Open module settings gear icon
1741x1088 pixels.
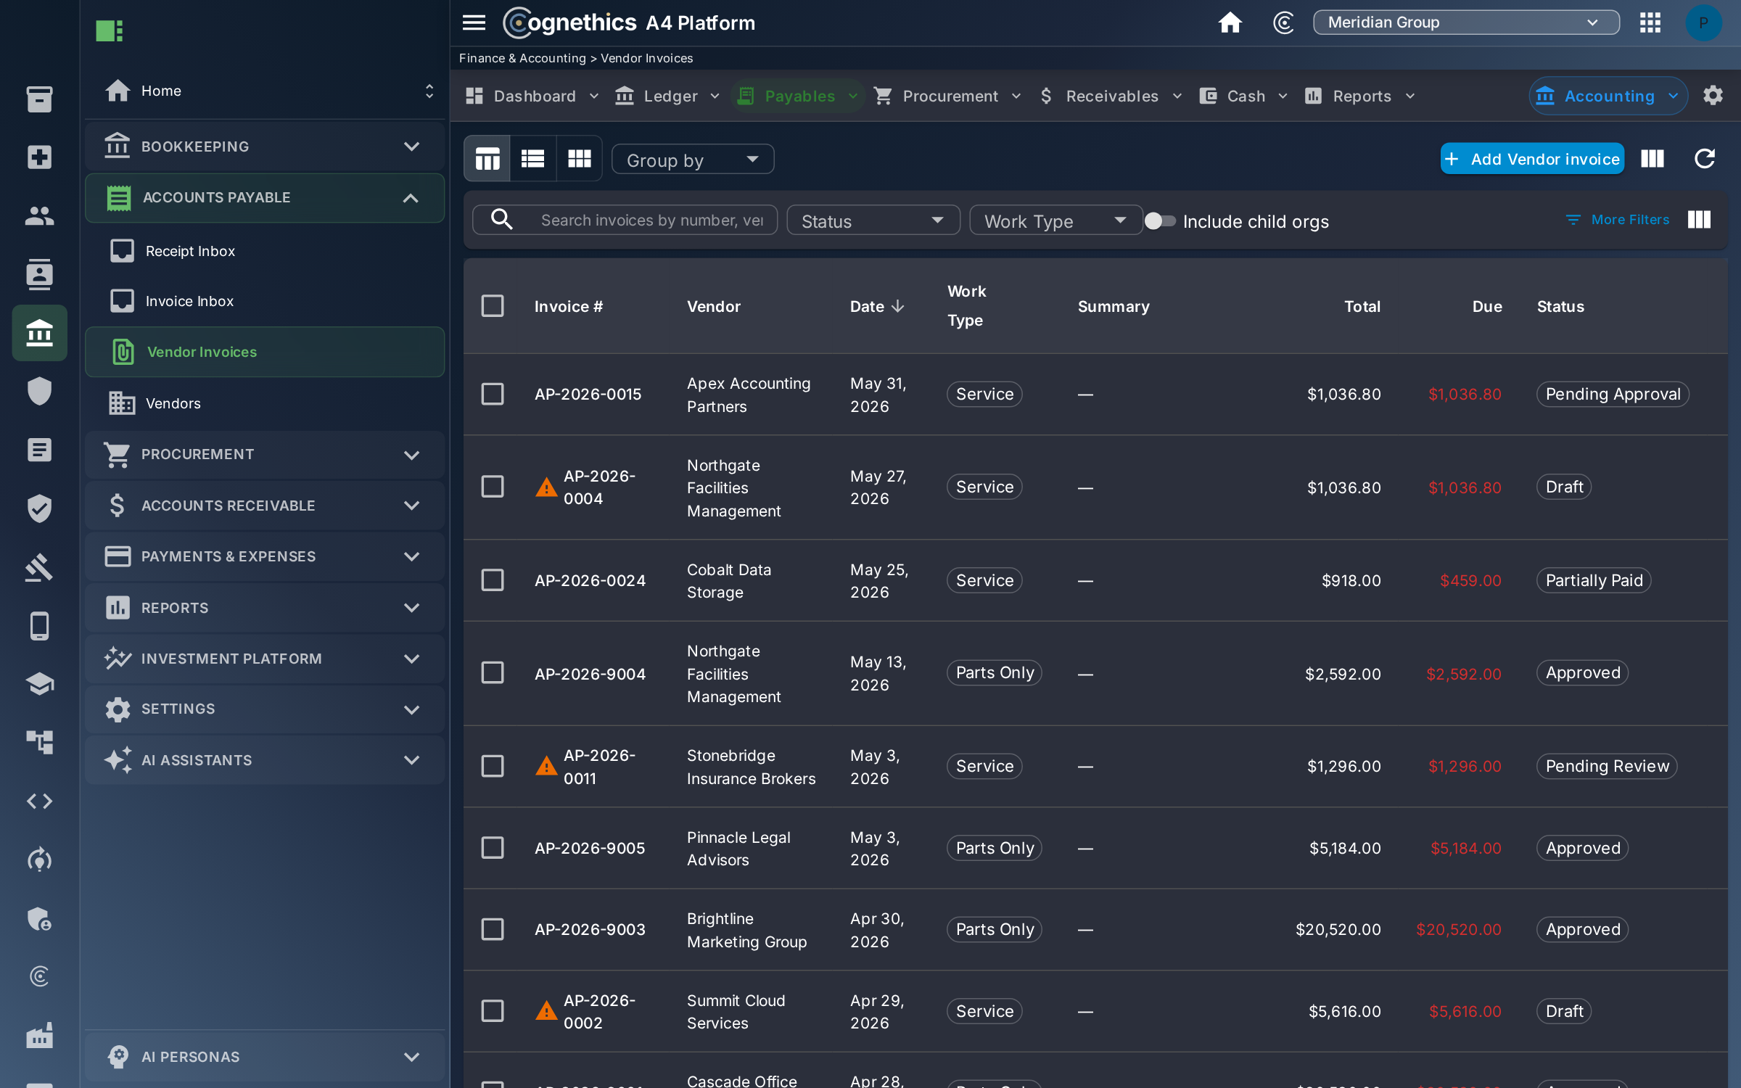pos(1713,95)
